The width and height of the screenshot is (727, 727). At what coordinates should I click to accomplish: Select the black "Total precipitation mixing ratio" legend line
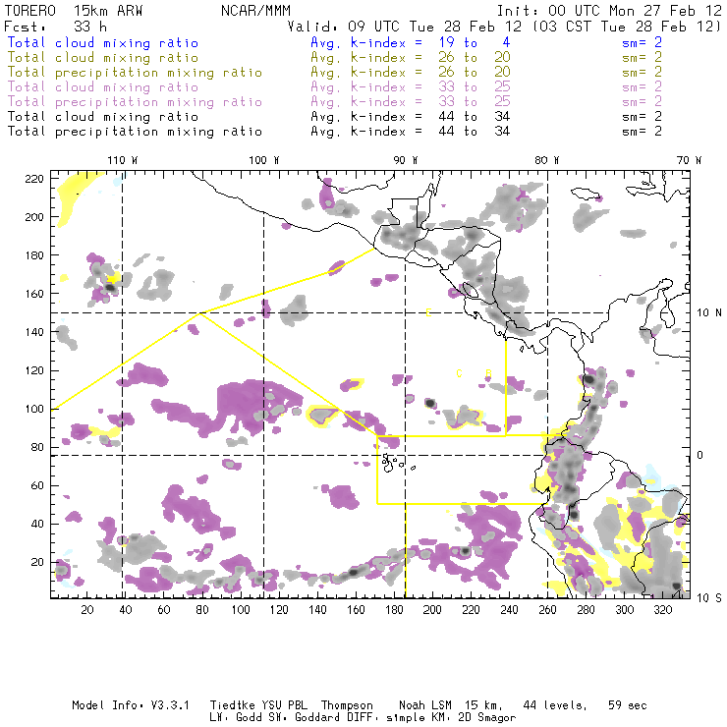pos(135,132)
